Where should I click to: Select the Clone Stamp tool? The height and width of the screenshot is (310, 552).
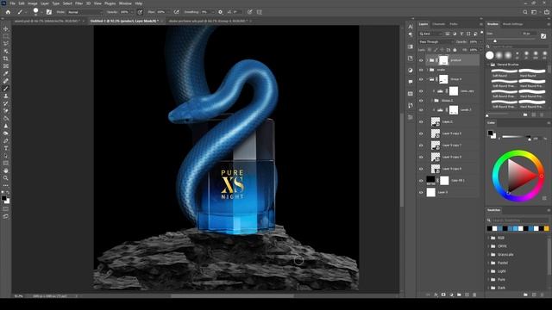(6, 96)
